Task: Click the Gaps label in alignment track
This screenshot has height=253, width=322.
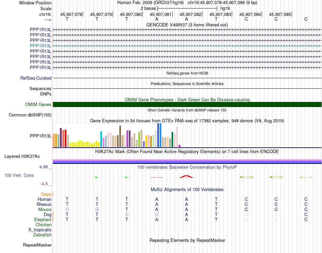Action: point(46,194)
